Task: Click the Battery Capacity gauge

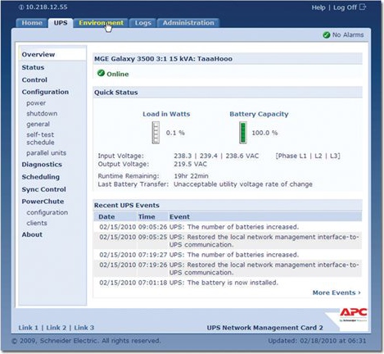Action: pos(243,133)
